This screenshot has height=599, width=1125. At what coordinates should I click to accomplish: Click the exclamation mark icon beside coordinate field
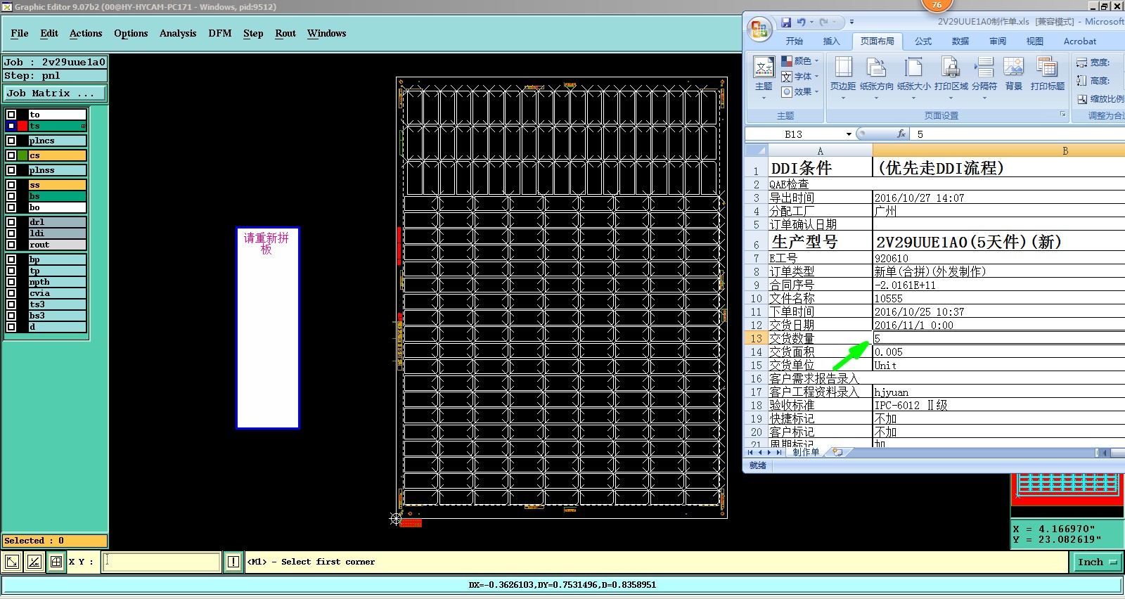coord(233,562)
